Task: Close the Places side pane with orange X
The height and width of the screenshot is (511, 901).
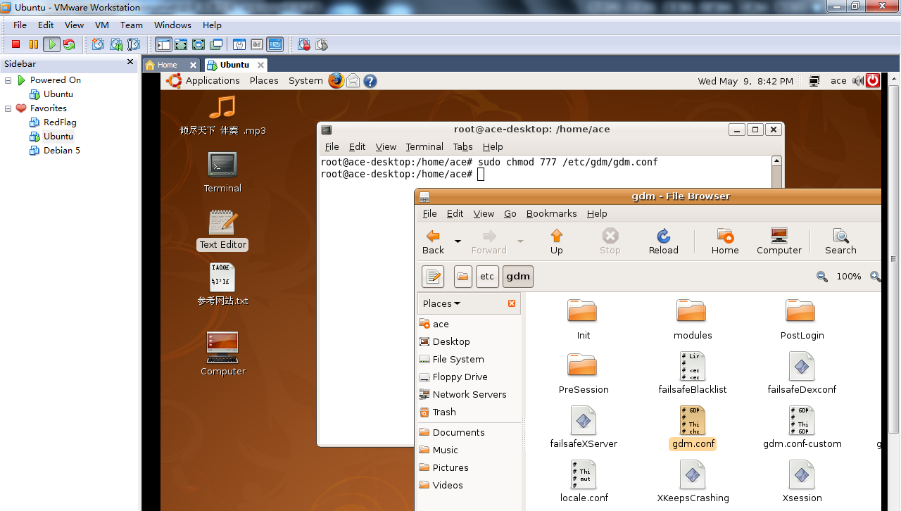Action: point(512,303)
